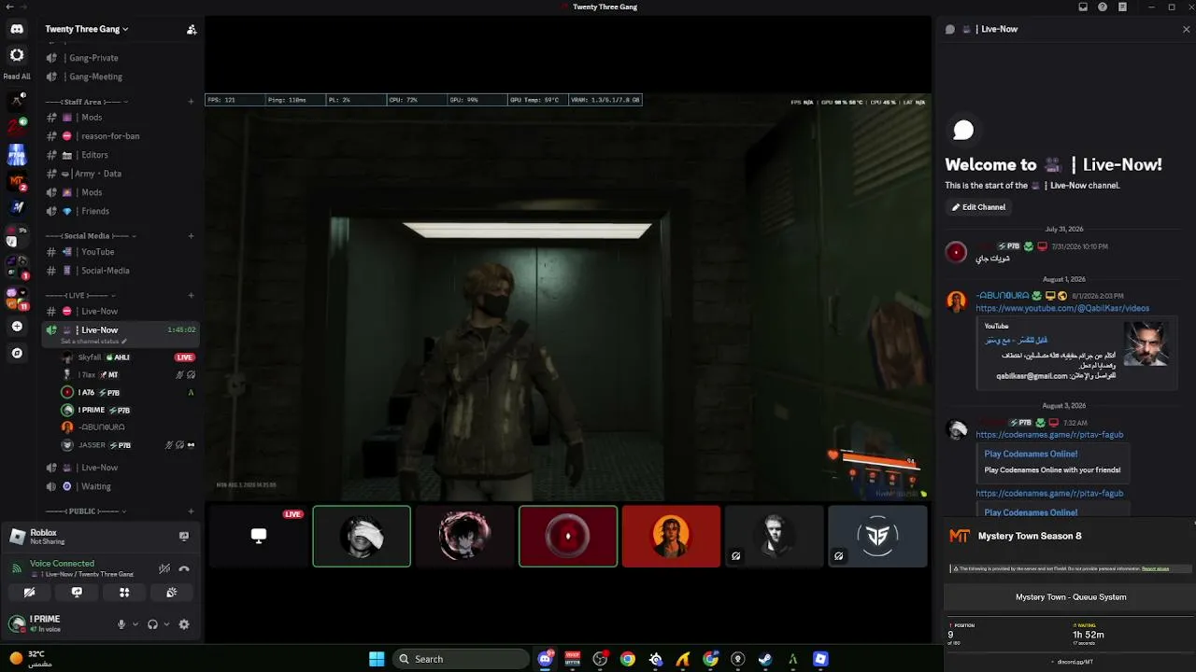Screen dimensions: 1196x672
Task: Open the reason-for-ban text channel
Action: (121, 136)
